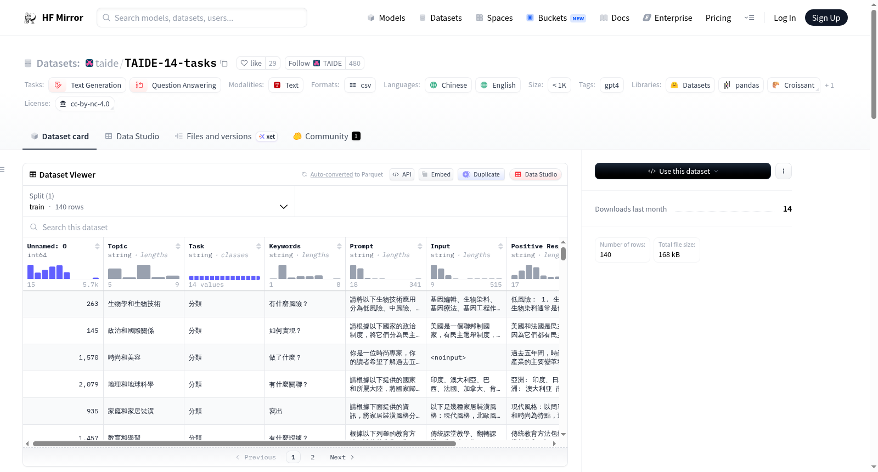Click the gpt4 tag

[612, 85]
